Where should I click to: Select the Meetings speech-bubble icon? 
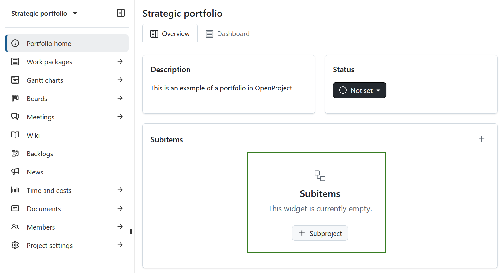click(15, 117)
